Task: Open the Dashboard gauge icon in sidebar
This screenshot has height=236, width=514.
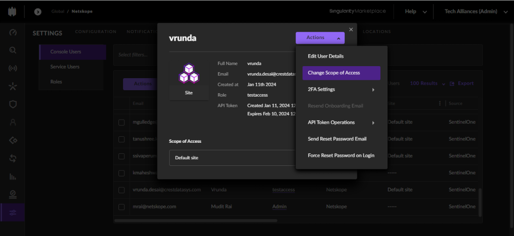Action: 13,33
